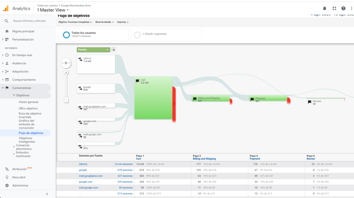Open the Objetivo: Purchase Completed dropdown
Screen dimensions: 354x198
[75, 22]
